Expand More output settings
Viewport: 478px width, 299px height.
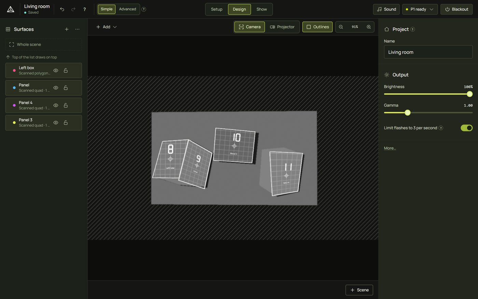point(390,148)
